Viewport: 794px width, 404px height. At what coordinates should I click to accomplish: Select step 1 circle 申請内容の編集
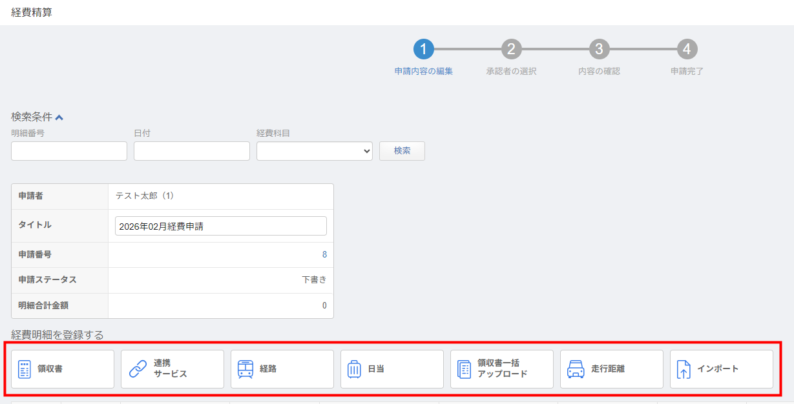click(x=424, y=49)
